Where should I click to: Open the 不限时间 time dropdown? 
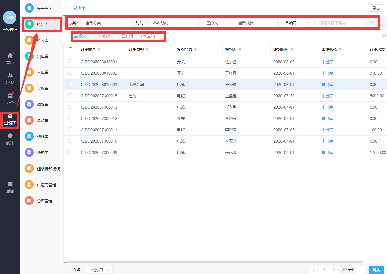coord(173,23)
